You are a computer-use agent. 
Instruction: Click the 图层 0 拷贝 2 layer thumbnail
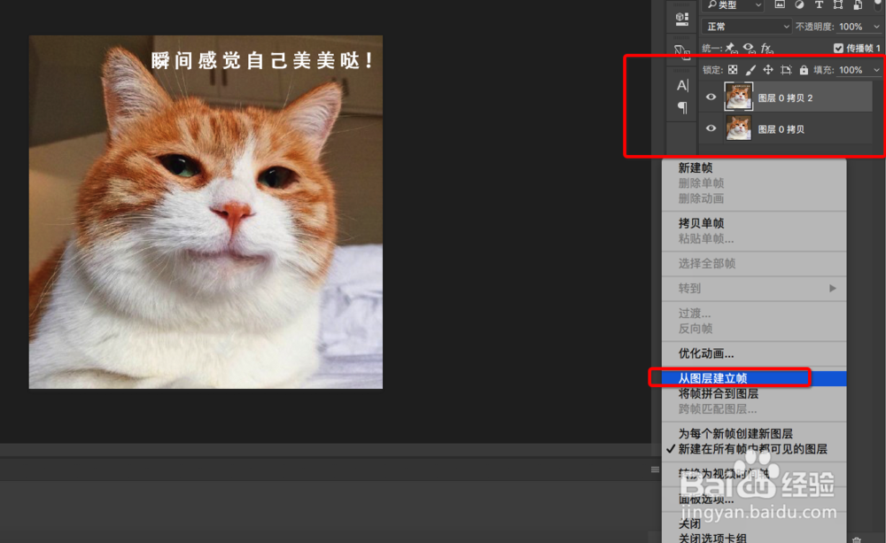[739, 97]
